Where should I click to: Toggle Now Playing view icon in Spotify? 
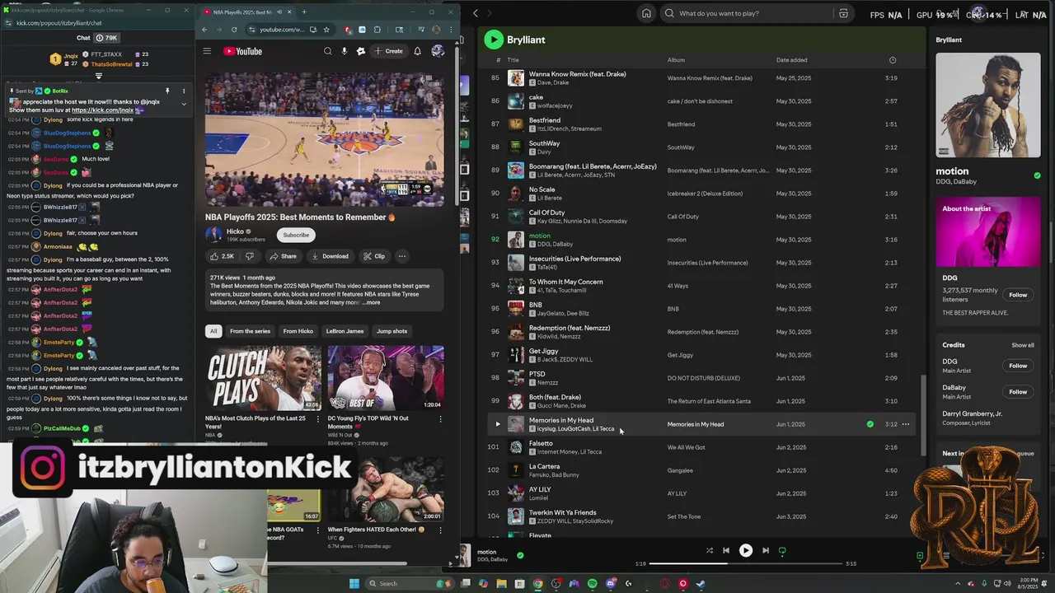[920, 556]
